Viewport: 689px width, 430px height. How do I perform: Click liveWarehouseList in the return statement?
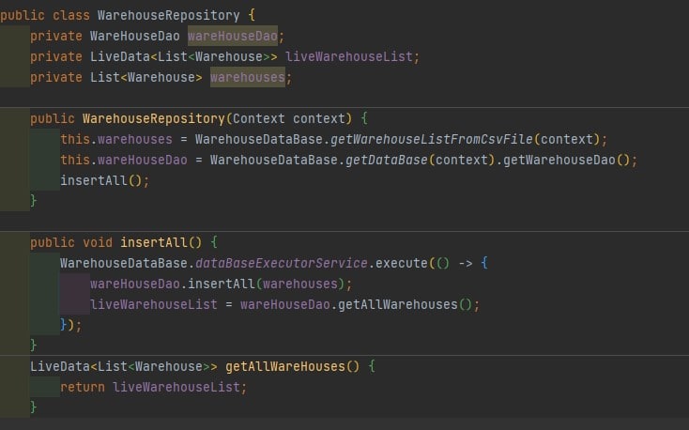tap(176, 388)
